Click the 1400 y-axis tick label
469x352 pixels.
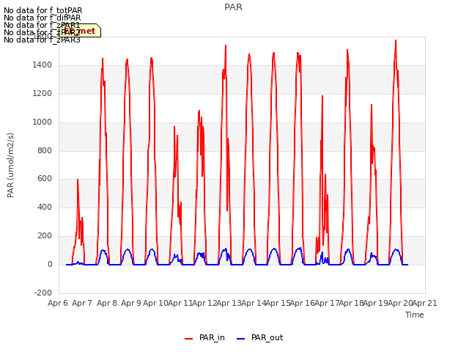click(x=43, y=65)
